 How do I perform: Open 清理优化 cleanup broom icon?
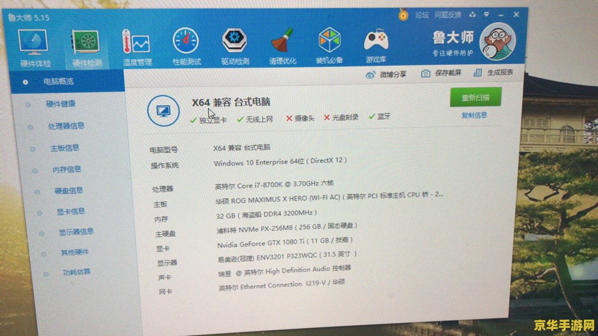click(x=283, y=46)
